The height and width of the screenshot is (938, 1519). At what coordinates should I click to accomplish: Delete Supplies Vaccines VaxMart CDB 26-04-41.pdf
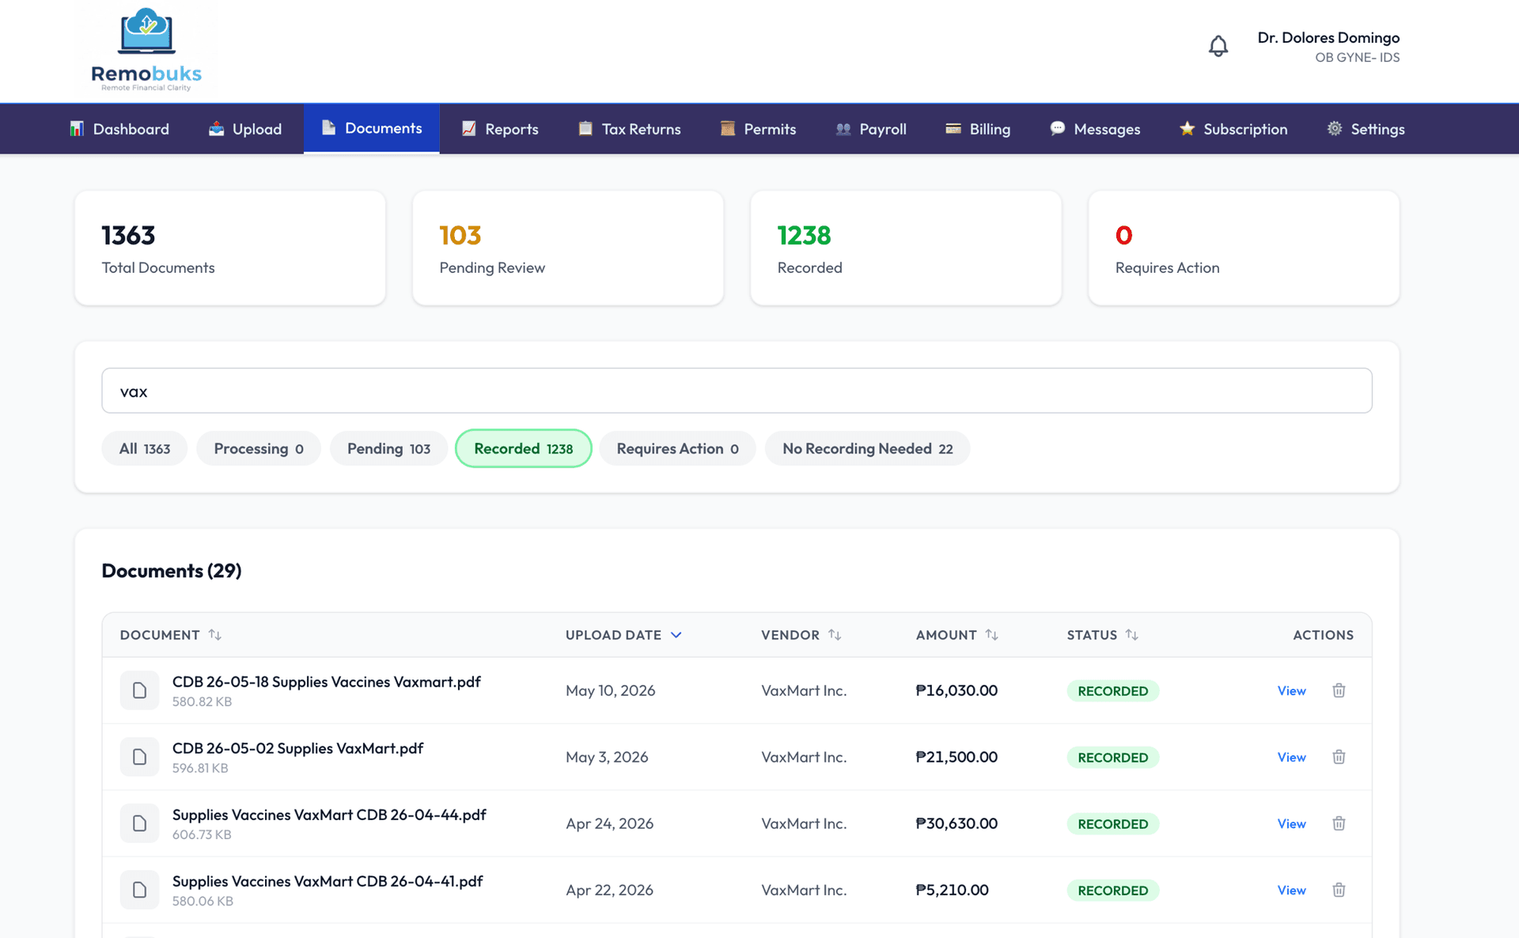(x=1339, y=890)
